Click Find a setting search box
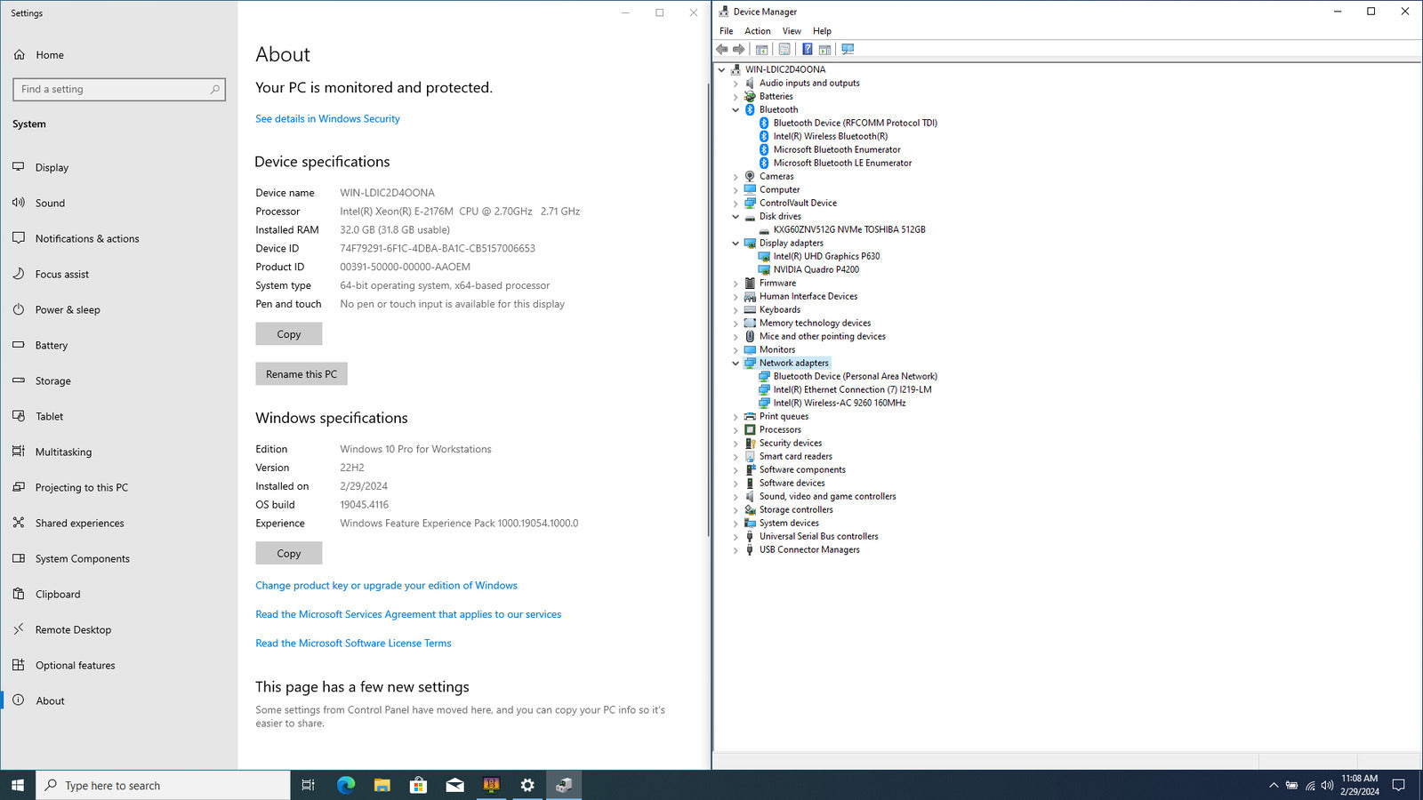The height and width of the screenshot is (800, 1423). tap(118, 89)
